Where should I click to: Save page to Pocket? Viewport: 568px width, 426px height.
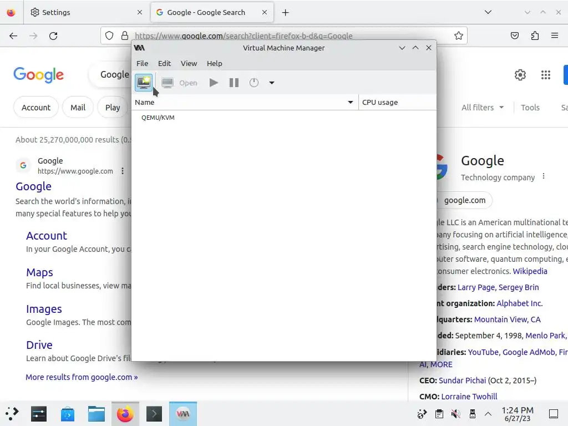(x=514, y=35)
